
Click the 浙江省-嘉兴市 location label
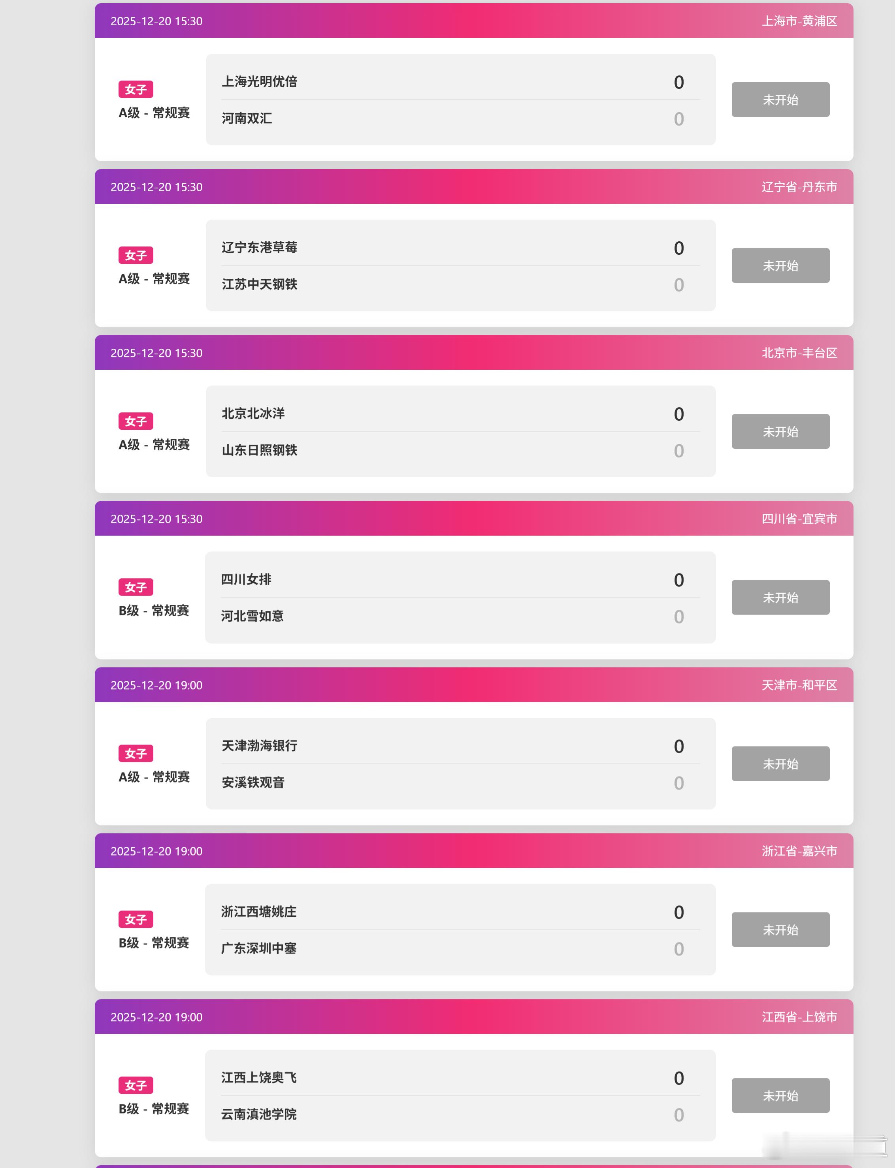point(799,851)
